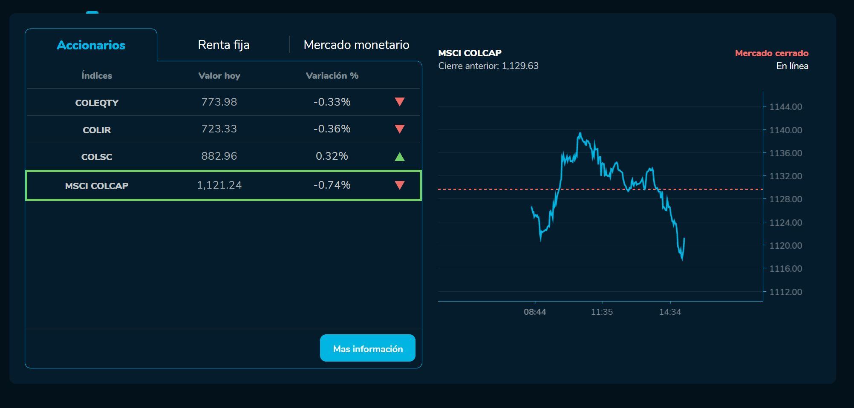
Task: Click the red down triangle beside MSCI COLCAP
Action: pyautogui.click(x=399, y=185)
